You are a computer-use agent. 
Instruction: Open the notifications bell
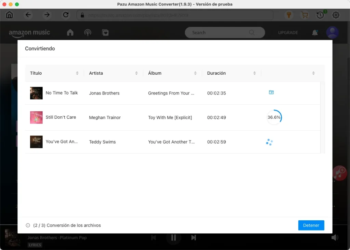tap(315, 32)
